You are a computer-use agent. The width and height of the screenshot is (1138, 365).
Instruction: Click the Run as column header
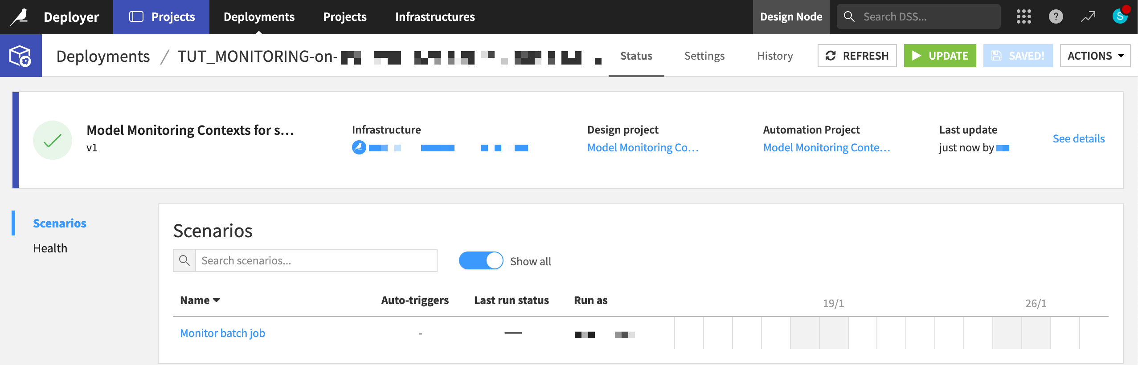click(590, 300)
